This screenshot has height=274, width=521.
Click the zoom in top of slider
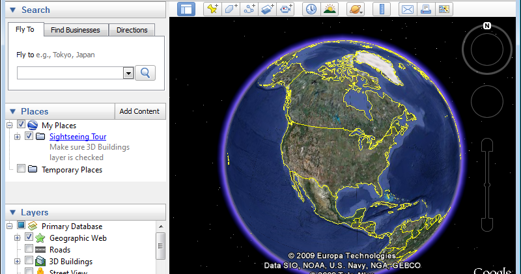(x=487, y=144)
